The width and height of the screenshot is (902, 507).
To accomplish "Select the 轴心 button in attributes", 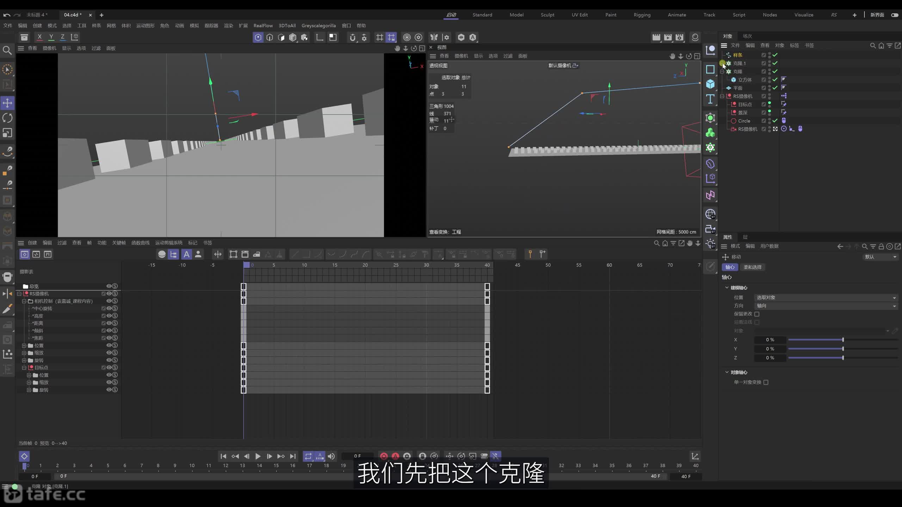I will (x=730, y=267).
